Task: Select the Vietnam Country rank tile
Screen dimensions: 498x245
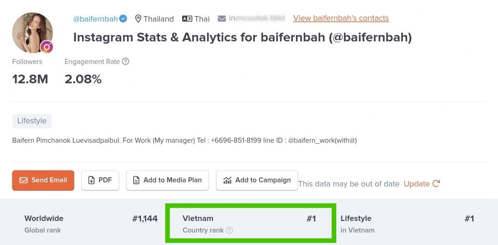Action: click(x=250, y=224)
